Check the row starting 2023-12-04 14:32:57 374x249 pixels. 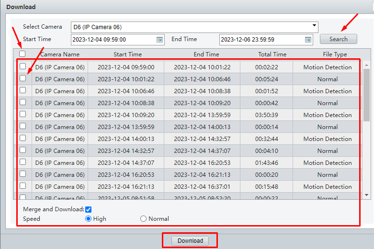pyautogui.click(x=23, y=150)
